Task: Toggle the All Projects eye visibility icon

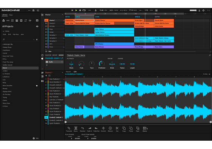Action: click(x=37, y=27)
